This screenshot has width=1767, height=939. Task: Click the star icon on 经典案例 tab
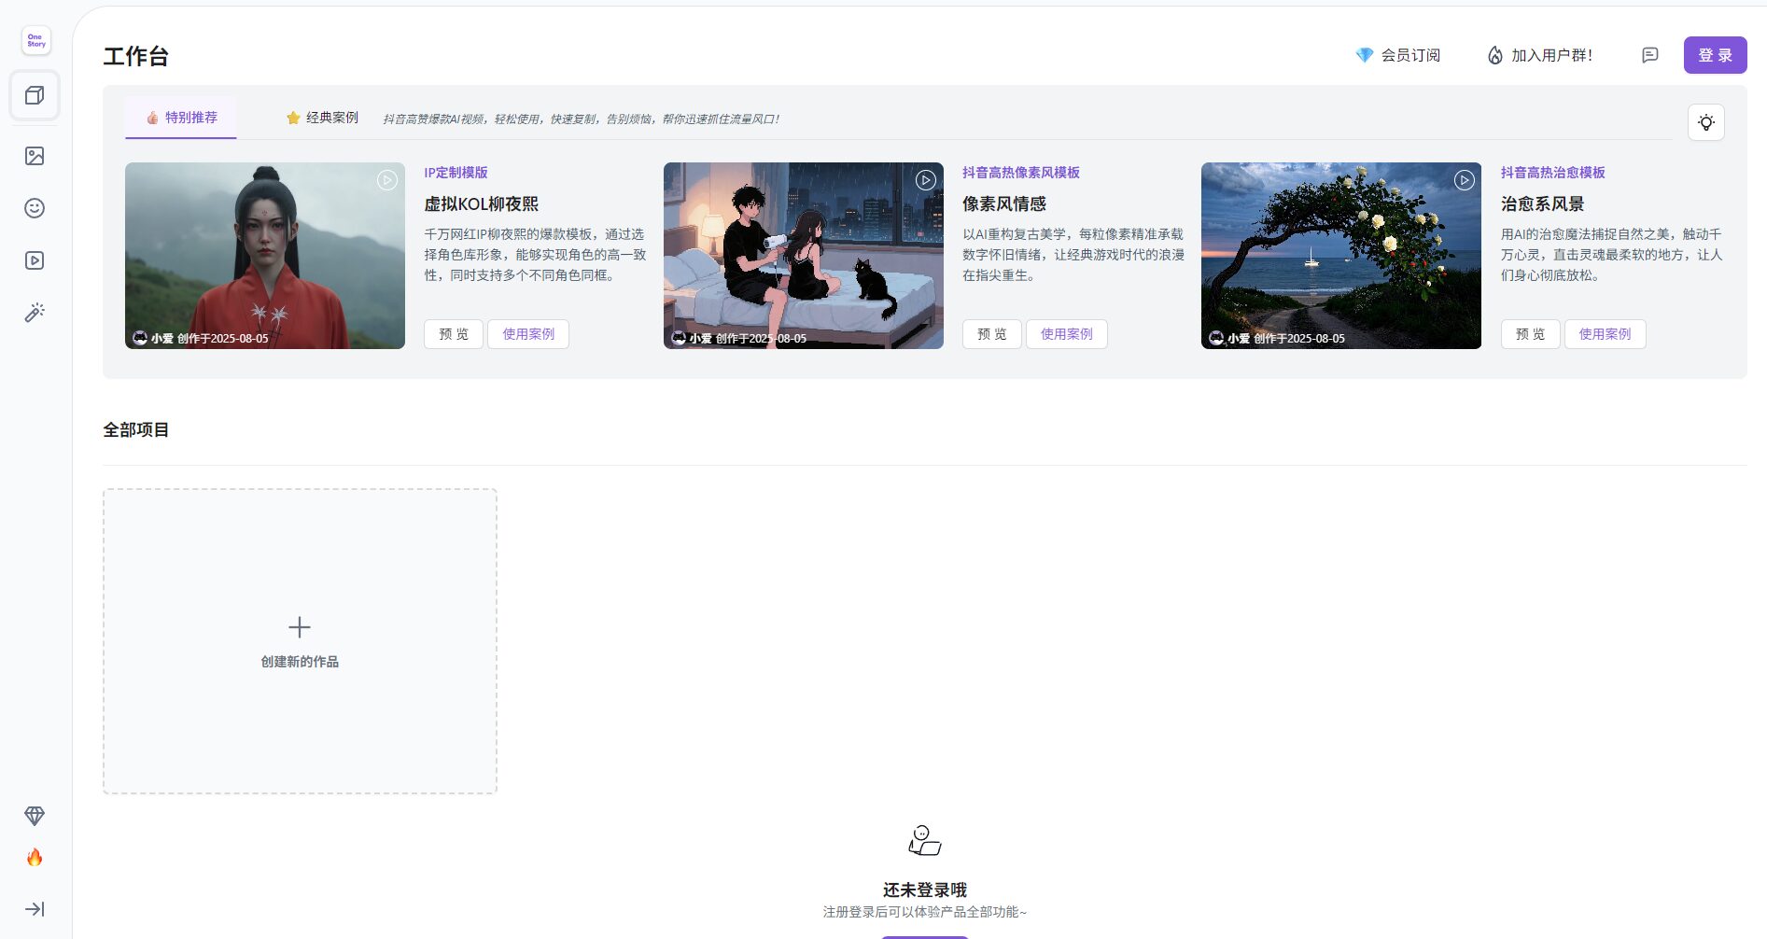[293, 118]
